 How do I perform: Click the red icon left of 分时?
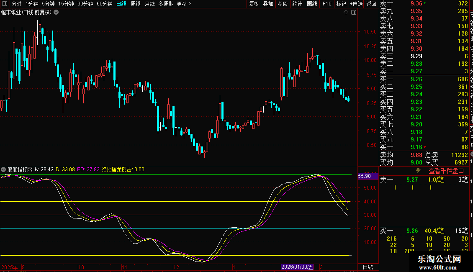point(5,4)
